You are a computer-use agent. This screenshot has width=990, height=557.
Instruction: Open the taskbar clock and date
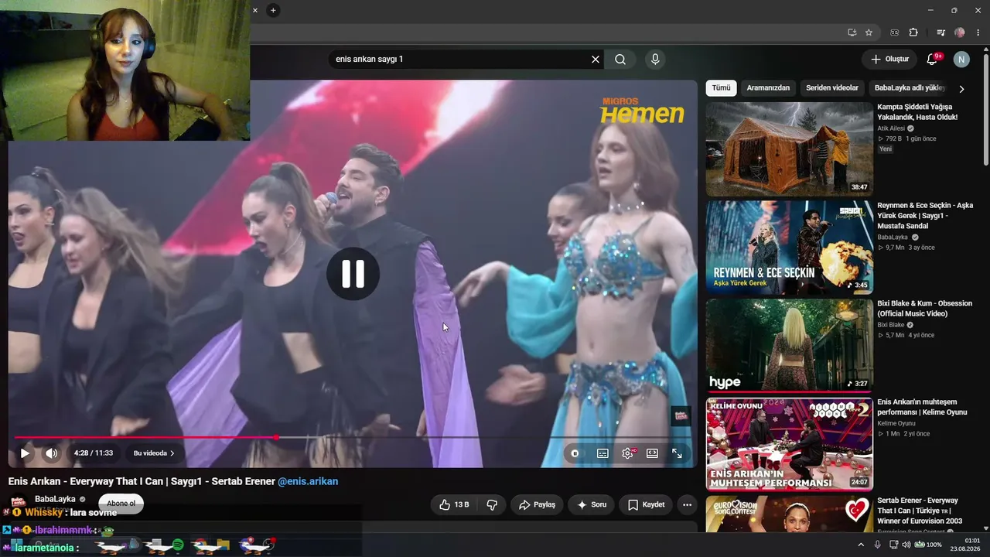pos(967,545)
